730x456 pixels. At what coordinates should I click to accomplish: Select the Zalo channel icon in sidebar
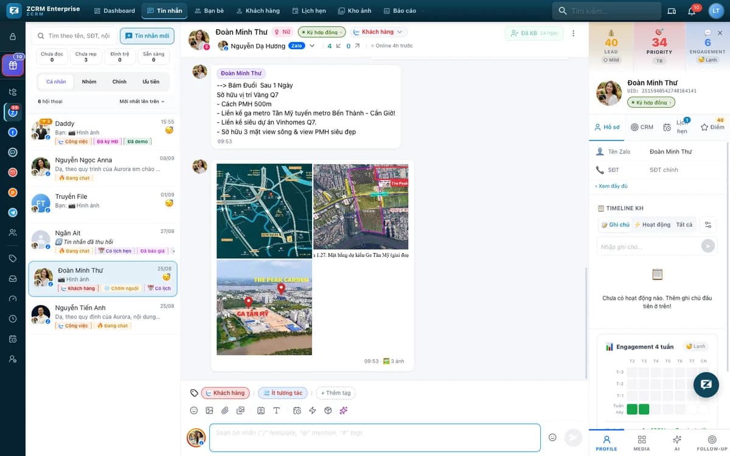(13, 112)
